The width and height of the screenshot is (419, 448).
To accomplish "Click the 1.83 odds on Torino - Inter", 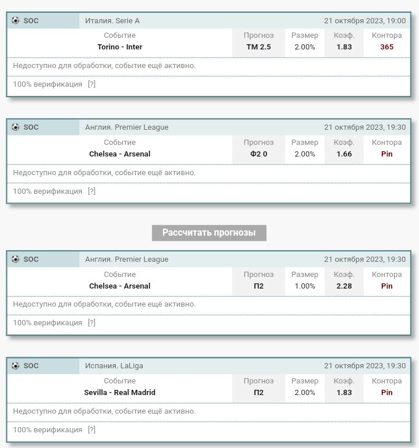I will pos(344,47).
